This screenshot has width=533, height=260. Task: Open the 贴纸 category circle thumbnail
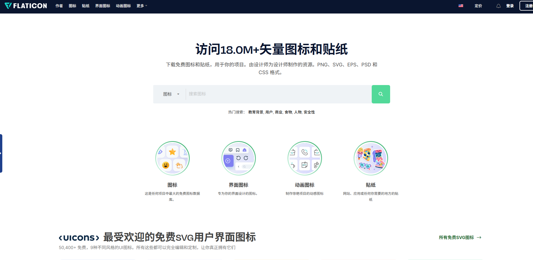tap(371, 158)
